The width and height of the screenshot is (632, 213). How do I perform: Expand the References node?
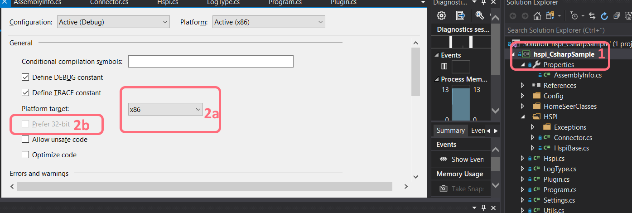tap(522, 86)
